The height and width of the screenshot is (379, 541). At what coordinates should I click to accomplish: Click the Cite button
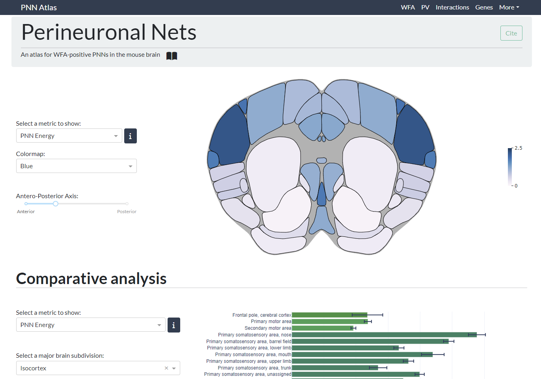click(511, 33)
